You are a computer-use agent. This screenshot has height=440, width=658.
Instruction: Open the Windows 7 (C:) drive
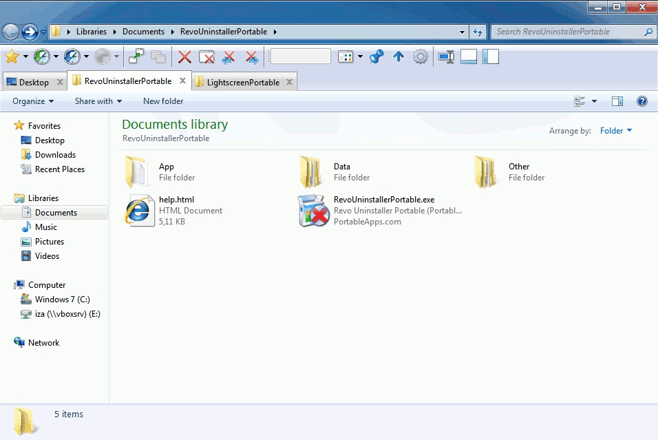[62, 300]
